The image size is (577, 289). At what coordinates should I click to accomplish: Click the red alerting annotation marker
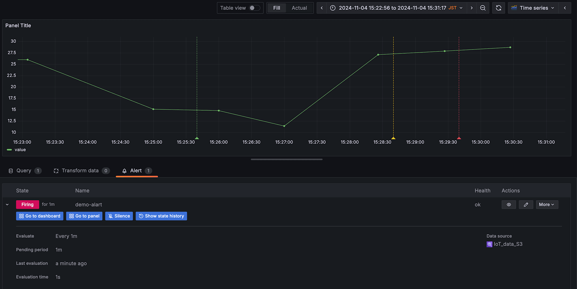[x=459, y=138]
